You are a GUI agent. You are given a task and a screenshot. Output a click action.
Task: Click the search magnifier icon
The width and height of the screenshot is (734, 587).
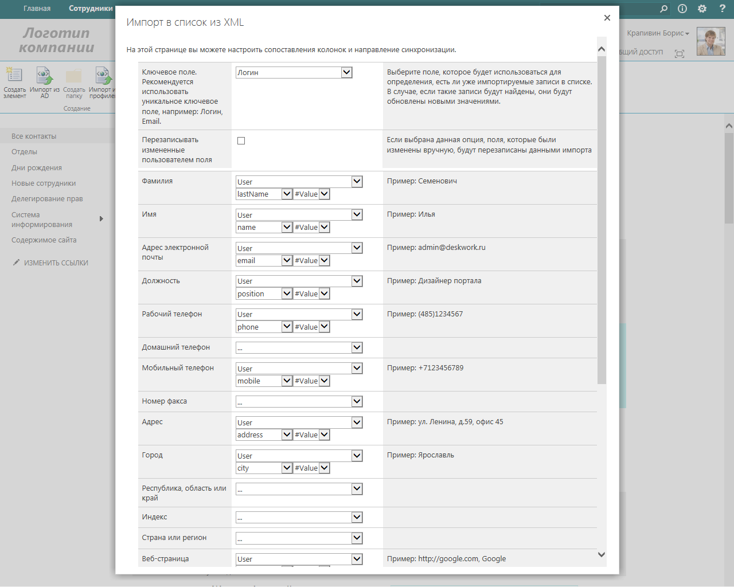pos(663,9)
